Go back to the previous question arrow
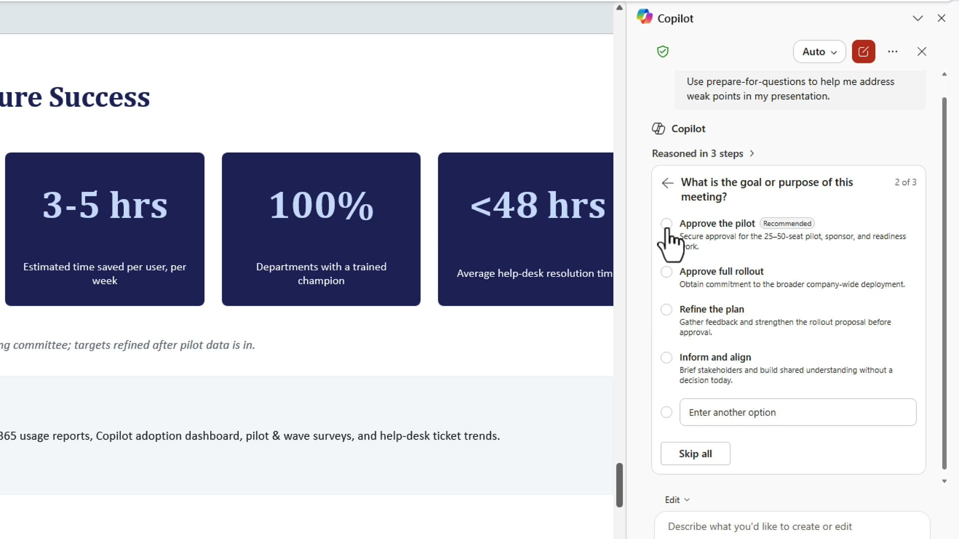The width and height of the screenshot is (959, 539). click(667, 183)
